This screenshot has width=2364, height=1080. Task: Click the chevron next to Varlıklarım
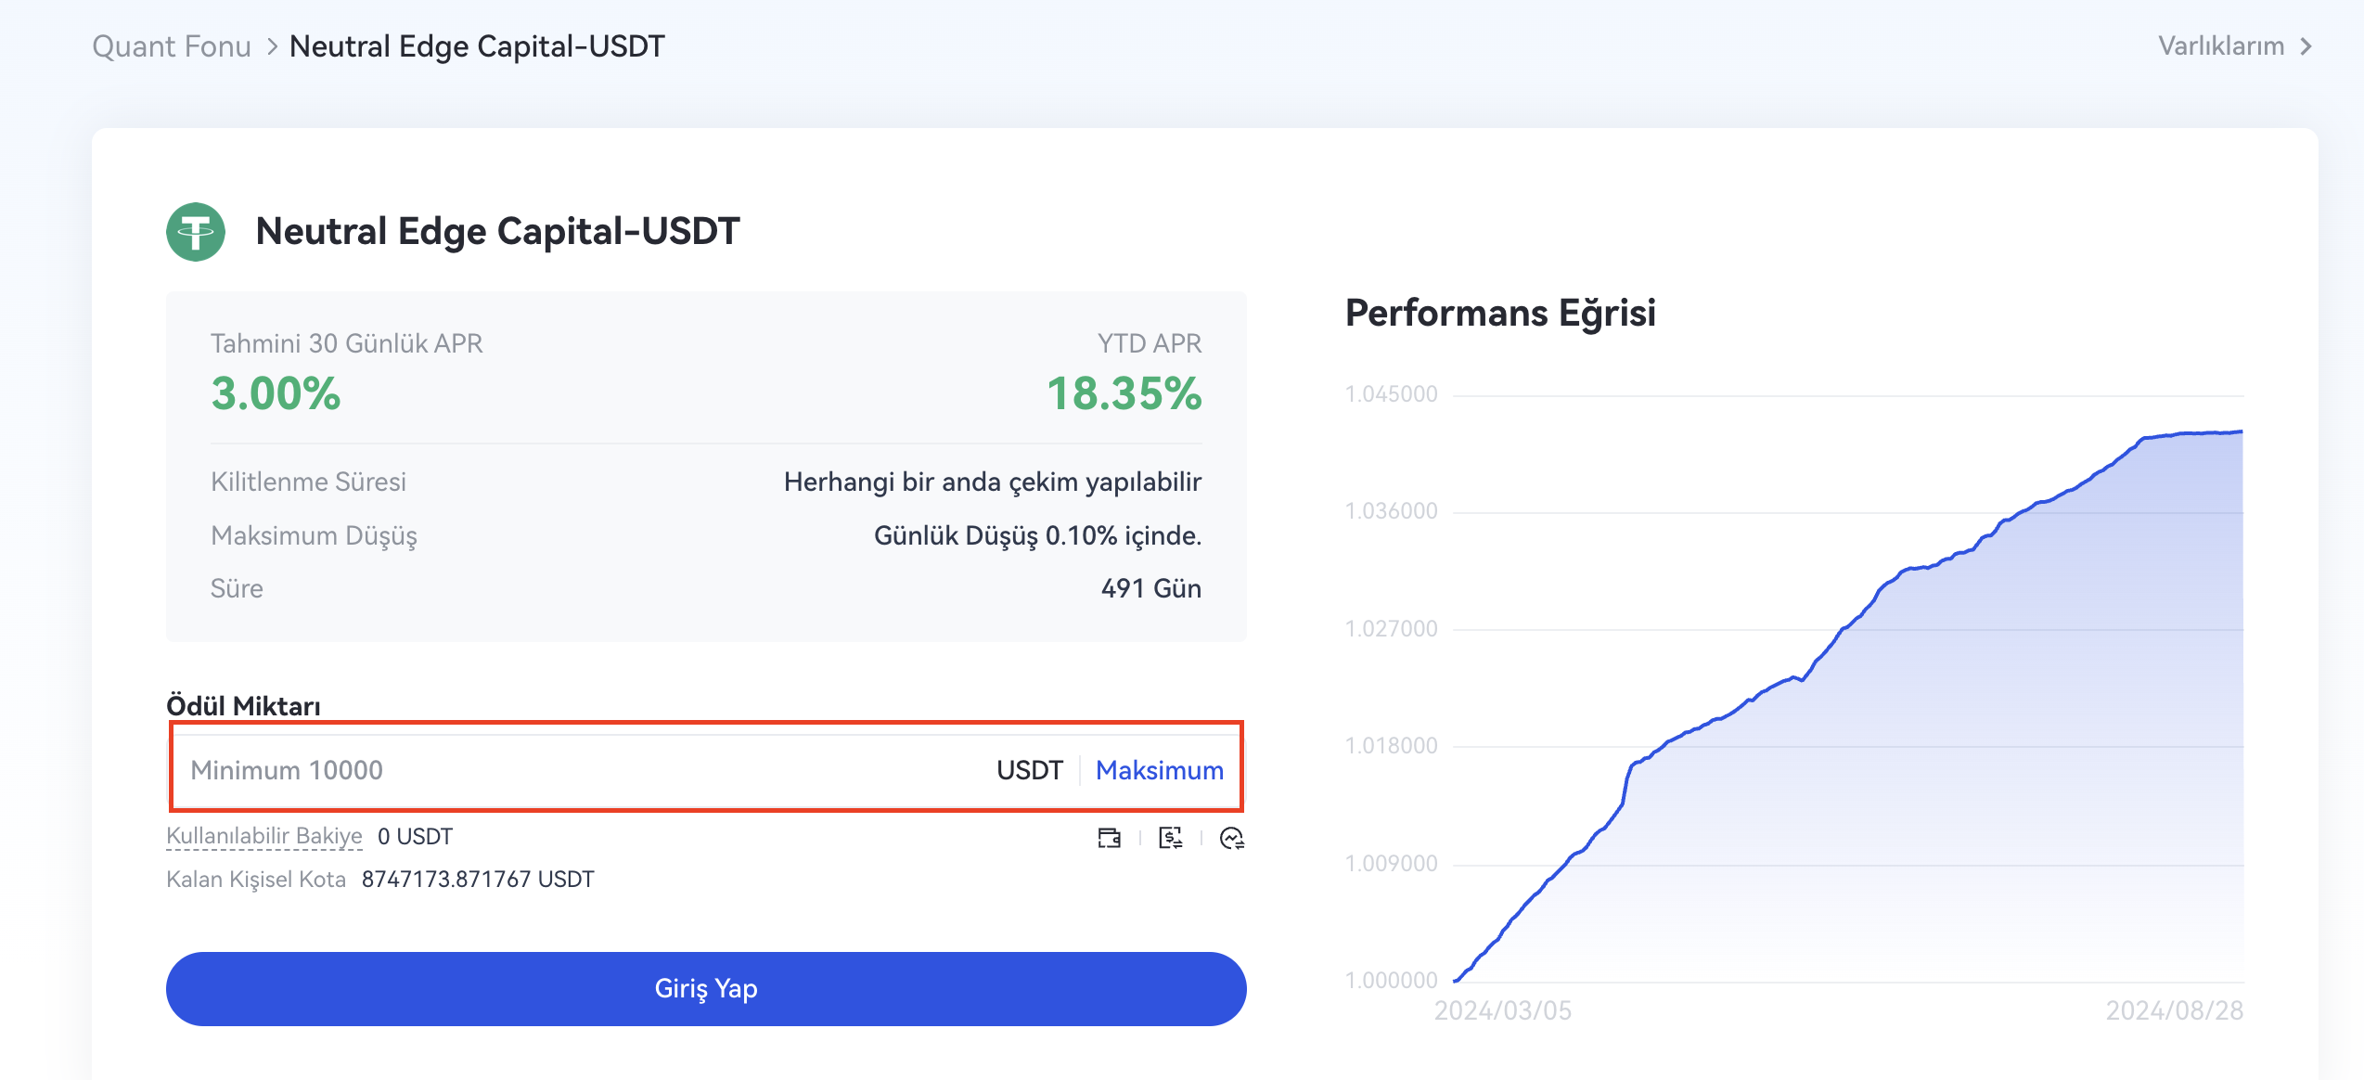click(2306, 46)
